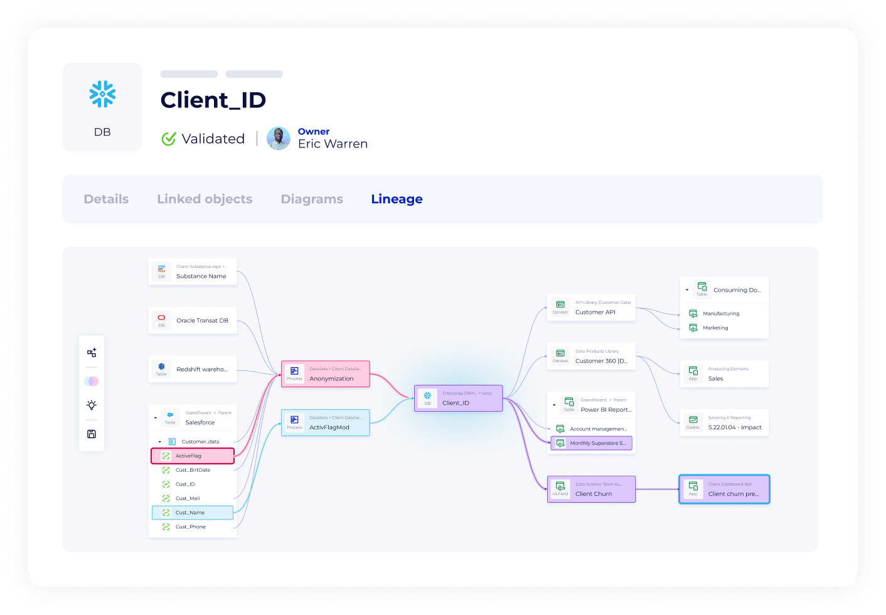The height and width of the screenshot is (615, 886).
Task: Collapse the Salesforce table node
Action: pos(156,418)
